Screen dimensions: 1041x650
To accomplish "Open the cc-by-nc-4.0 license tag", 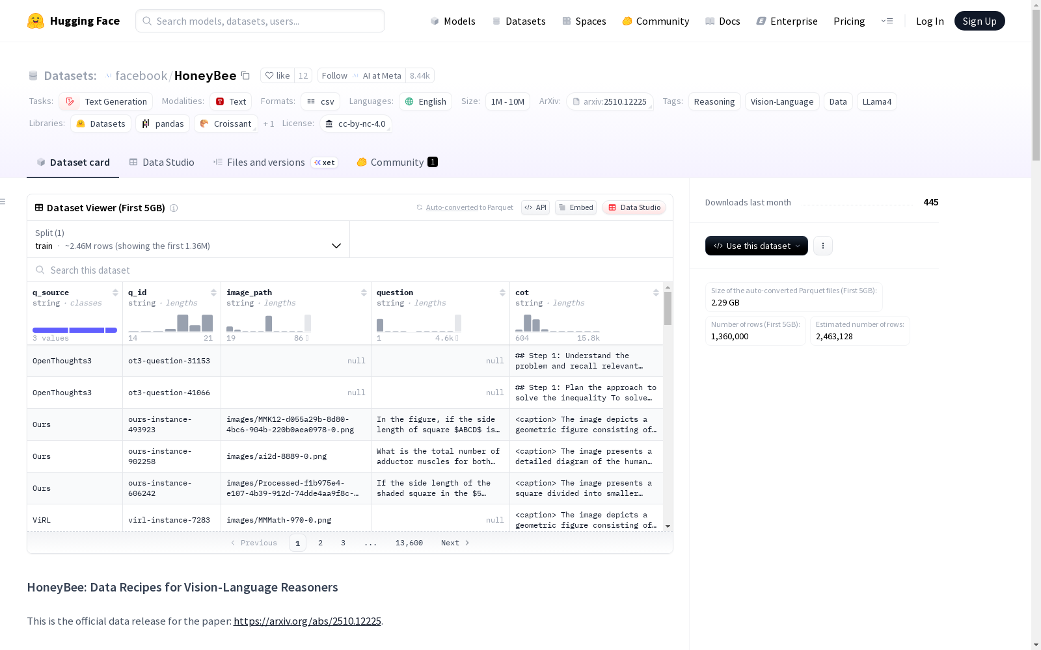I will point(356,123).
